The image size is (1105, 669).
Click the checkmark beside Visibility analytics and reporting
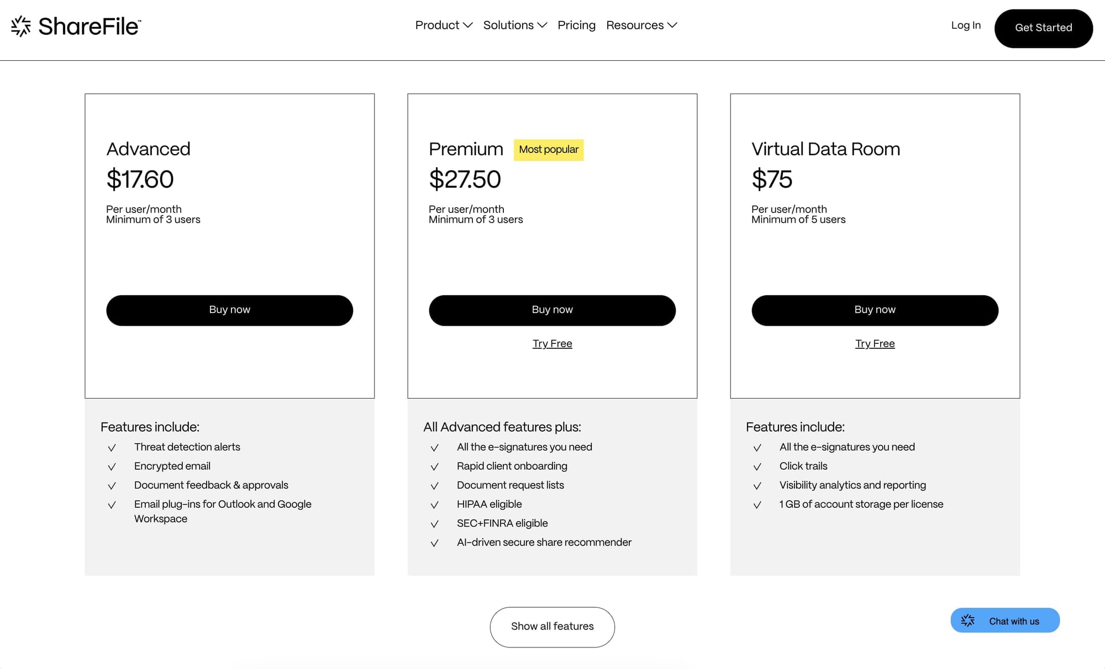757,486
